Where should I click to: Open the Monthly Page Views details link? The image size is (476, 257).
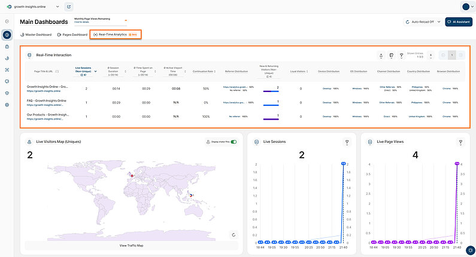81,22
